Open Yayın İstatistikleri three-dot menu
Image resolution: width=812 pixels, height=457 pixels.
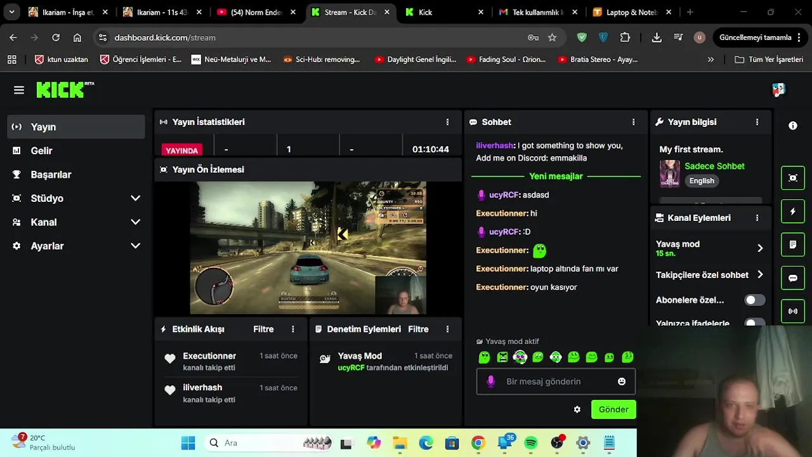click(447, 122)
